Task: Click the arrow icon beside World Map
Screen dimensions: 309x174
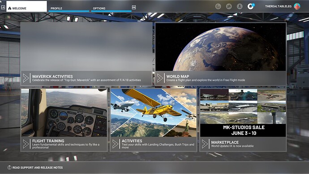Action: (160, 78)
